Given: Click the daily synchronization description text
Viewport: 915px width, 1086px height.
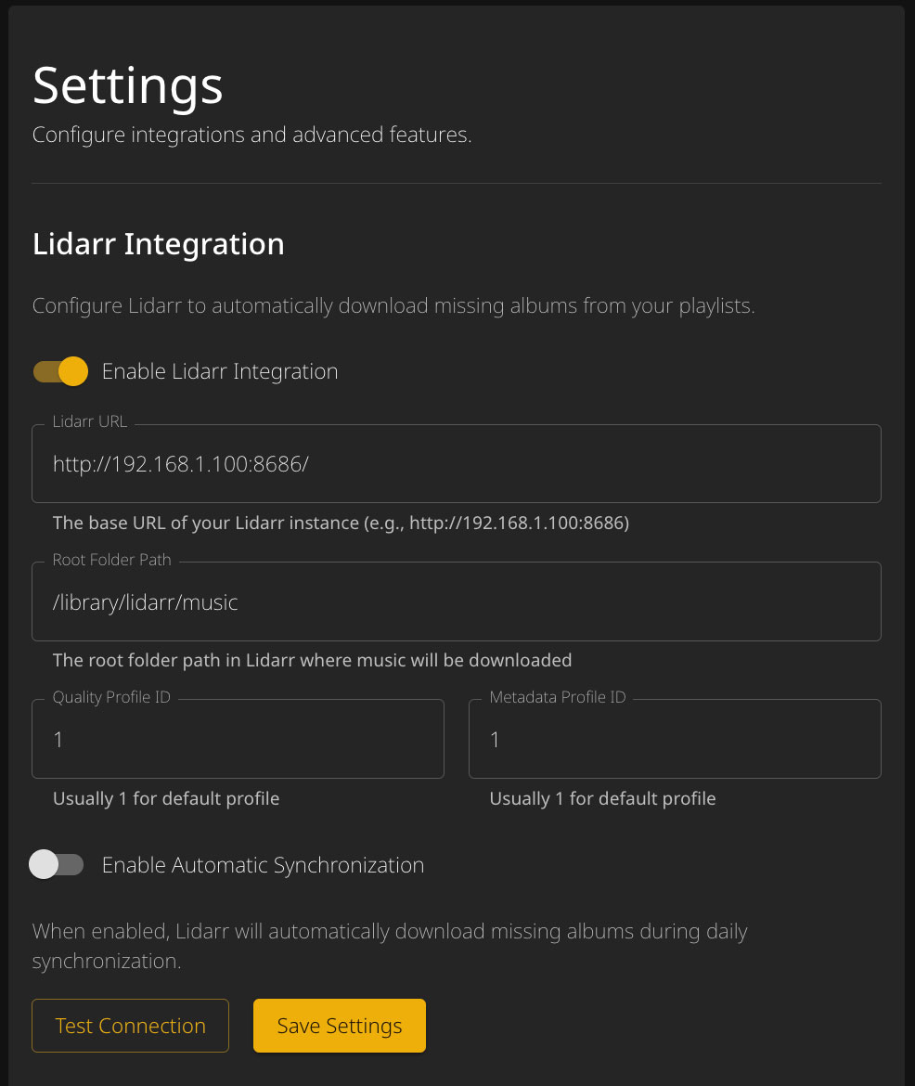Looking at the screenshot, I should 390,945.
